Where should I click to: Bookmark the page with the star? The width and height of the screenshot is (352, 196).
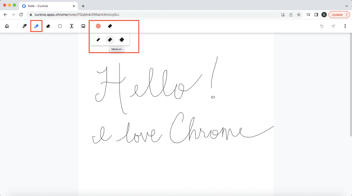299,15
